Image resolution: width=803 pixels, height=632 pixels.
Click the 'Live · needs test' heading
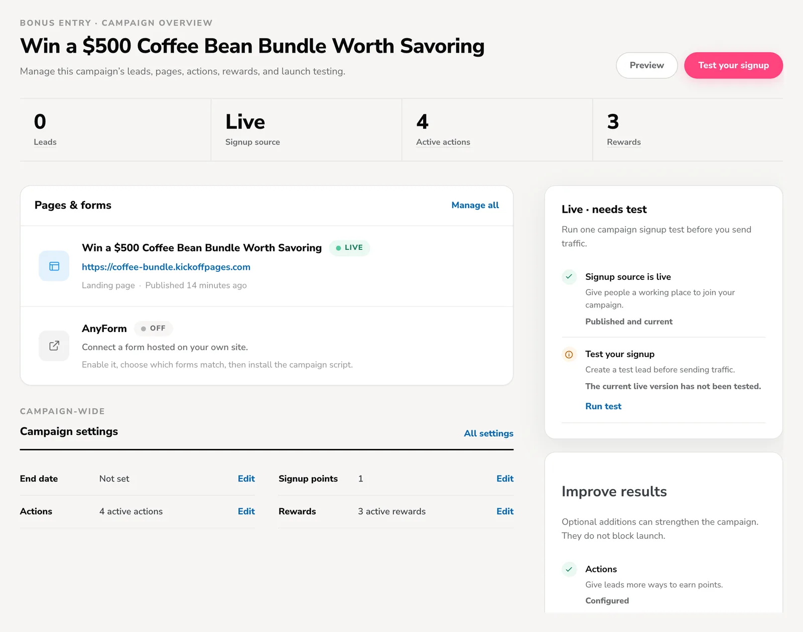pyautogui.click(x=604, y=209)
